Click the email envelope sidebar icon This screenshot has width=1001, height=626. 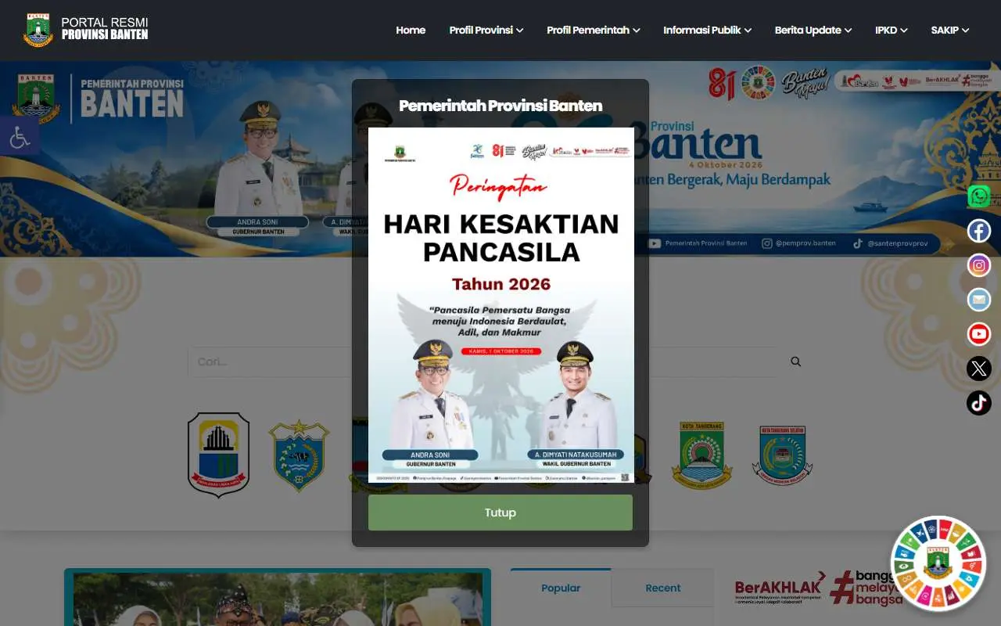coord(978,300)
